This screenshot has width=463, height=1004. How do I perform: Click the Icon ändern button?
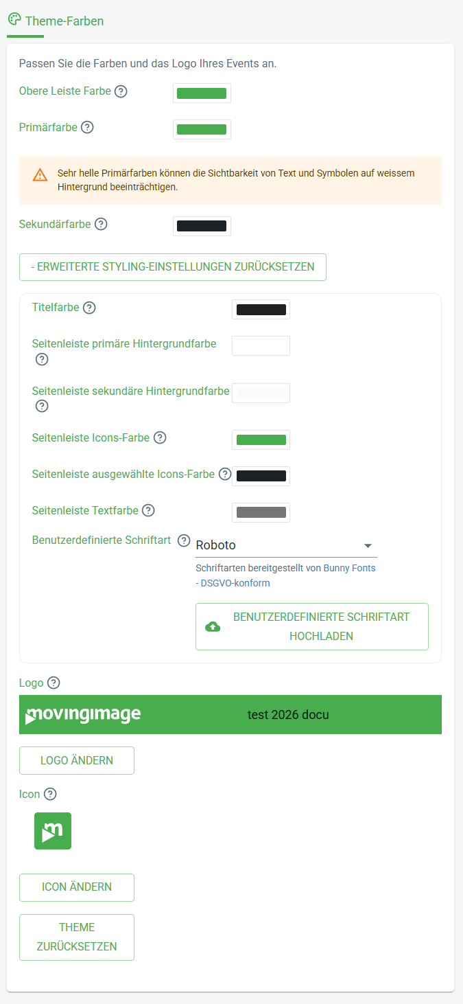point(77,887)
